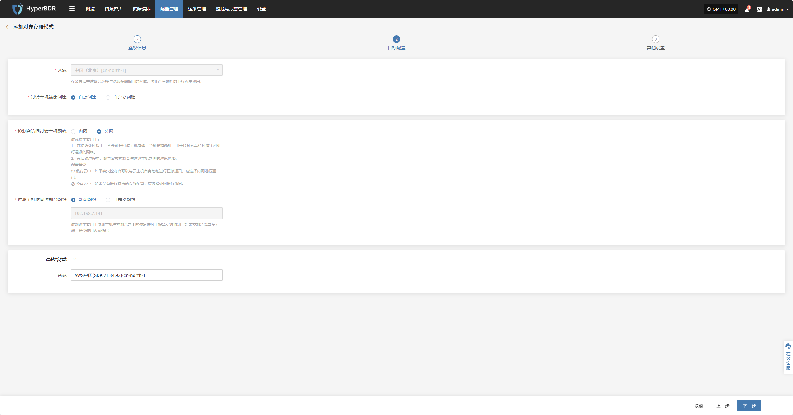This screenshot has width=793, height=415.
Task: Click the 下一步 next button
Action: tap(749, 406)
